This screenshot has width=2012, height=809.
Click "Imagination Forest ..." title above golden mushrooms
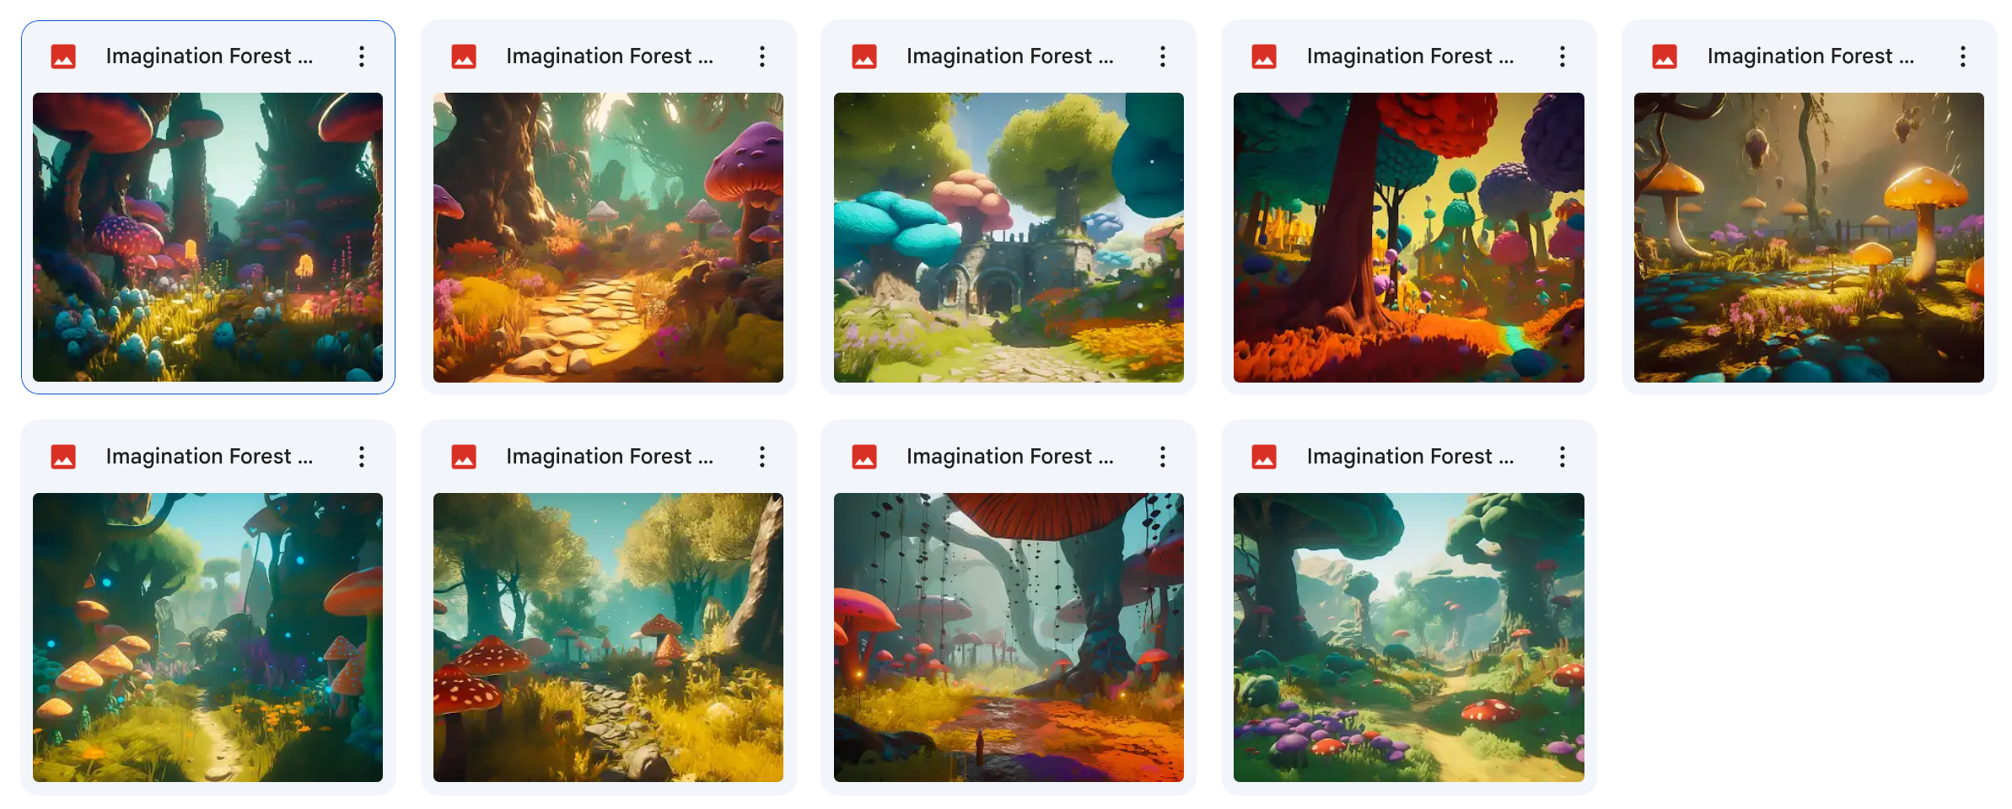tap(1810, 56)
